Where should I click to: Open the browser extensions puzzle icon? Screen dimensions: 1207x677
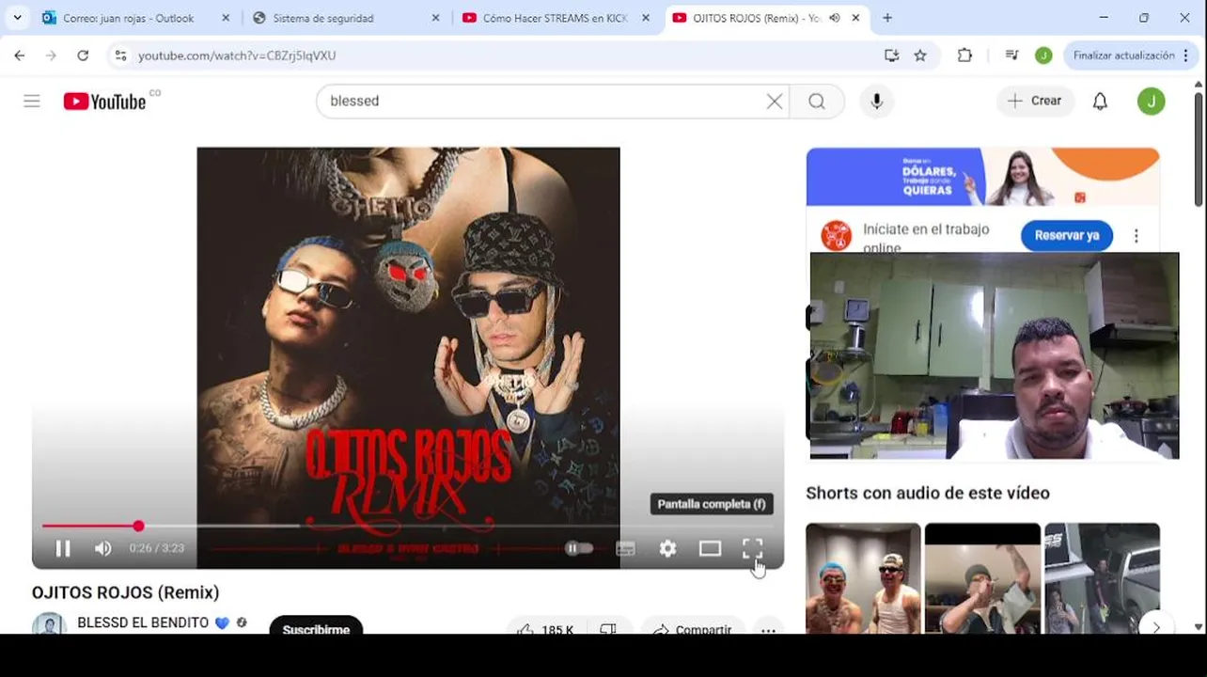tap(964, 55)
